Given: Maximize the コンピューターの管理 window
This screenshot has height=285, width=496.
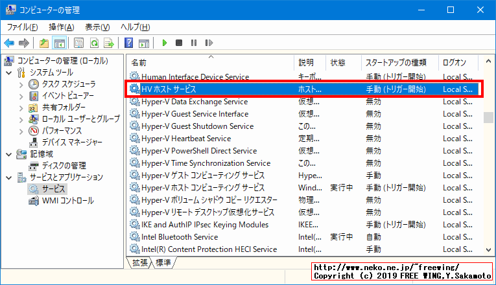Looking at the screenshot, I should tap(451, 10).
